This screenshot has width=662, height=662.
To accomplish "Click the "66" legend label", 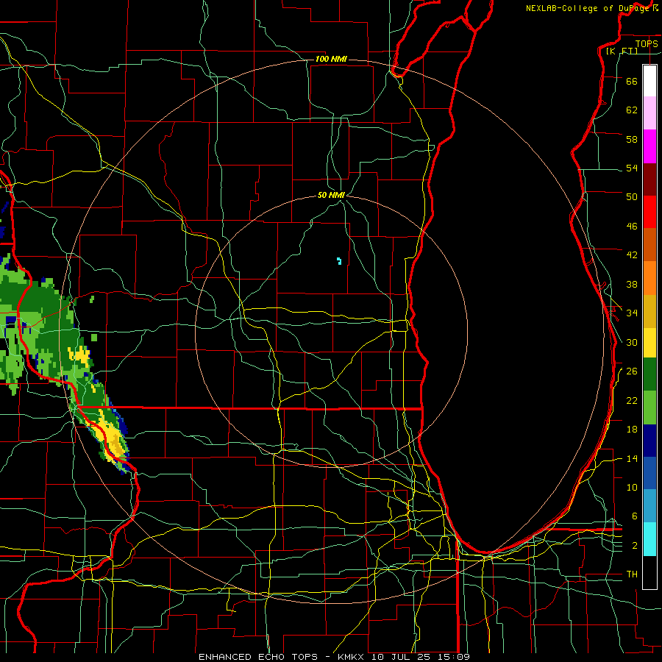I will (632, 81).
